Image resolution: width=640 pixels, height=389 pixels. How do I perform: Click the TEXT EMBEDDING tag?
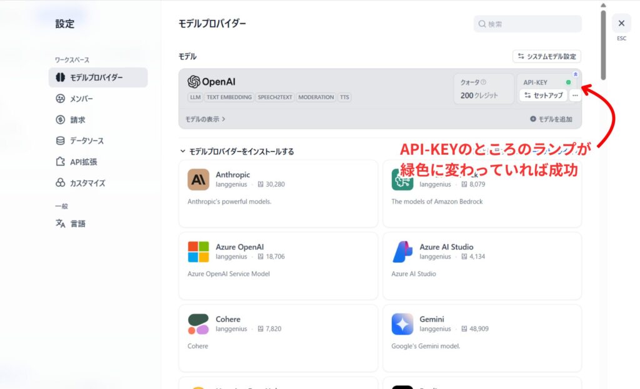point(229,97)
